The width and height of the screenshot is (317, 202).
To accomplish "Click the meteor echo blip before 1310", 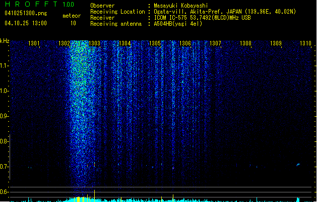I will (x=298, y=165).
